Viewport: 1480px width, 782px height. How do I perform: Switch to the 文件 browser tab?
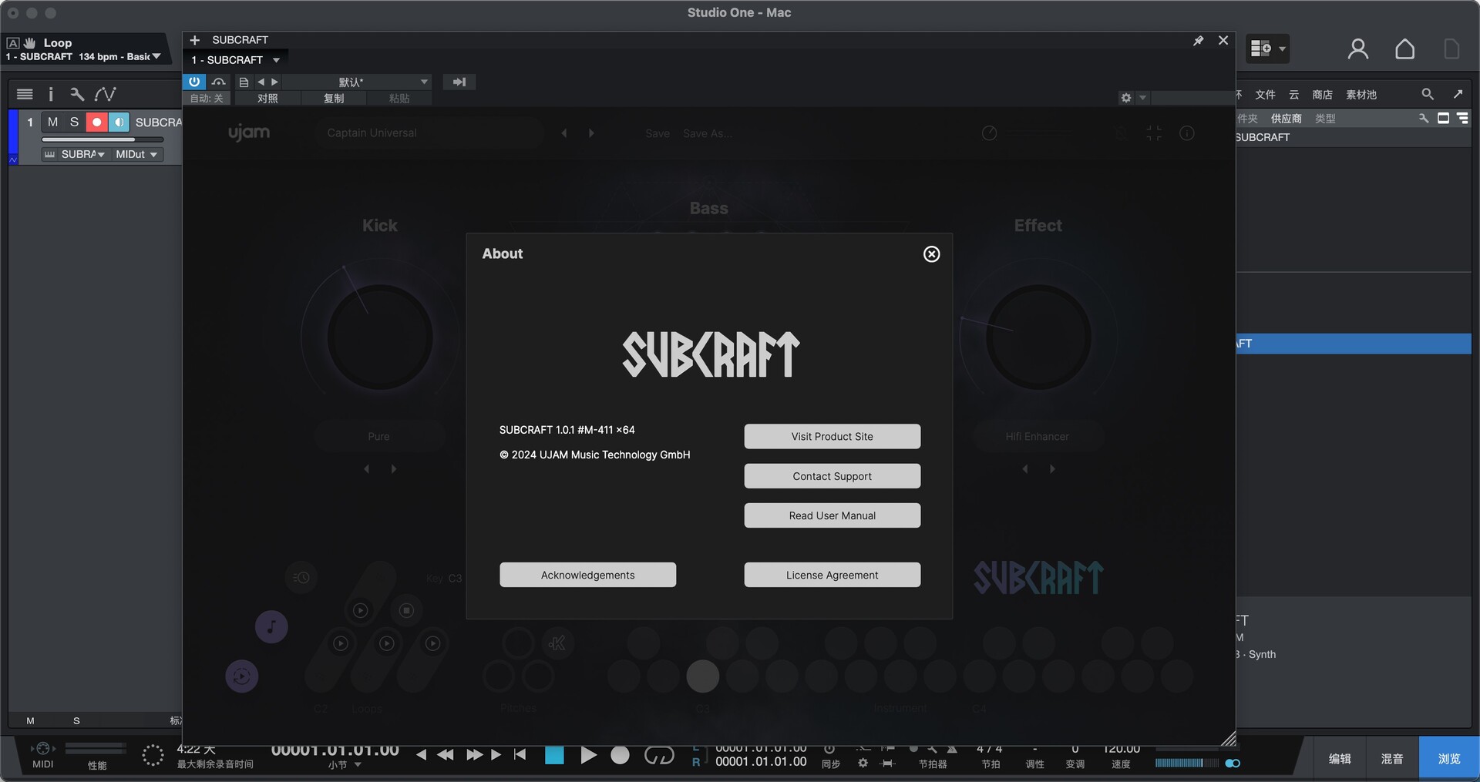pyautogui.click(x=1265, y=94)
